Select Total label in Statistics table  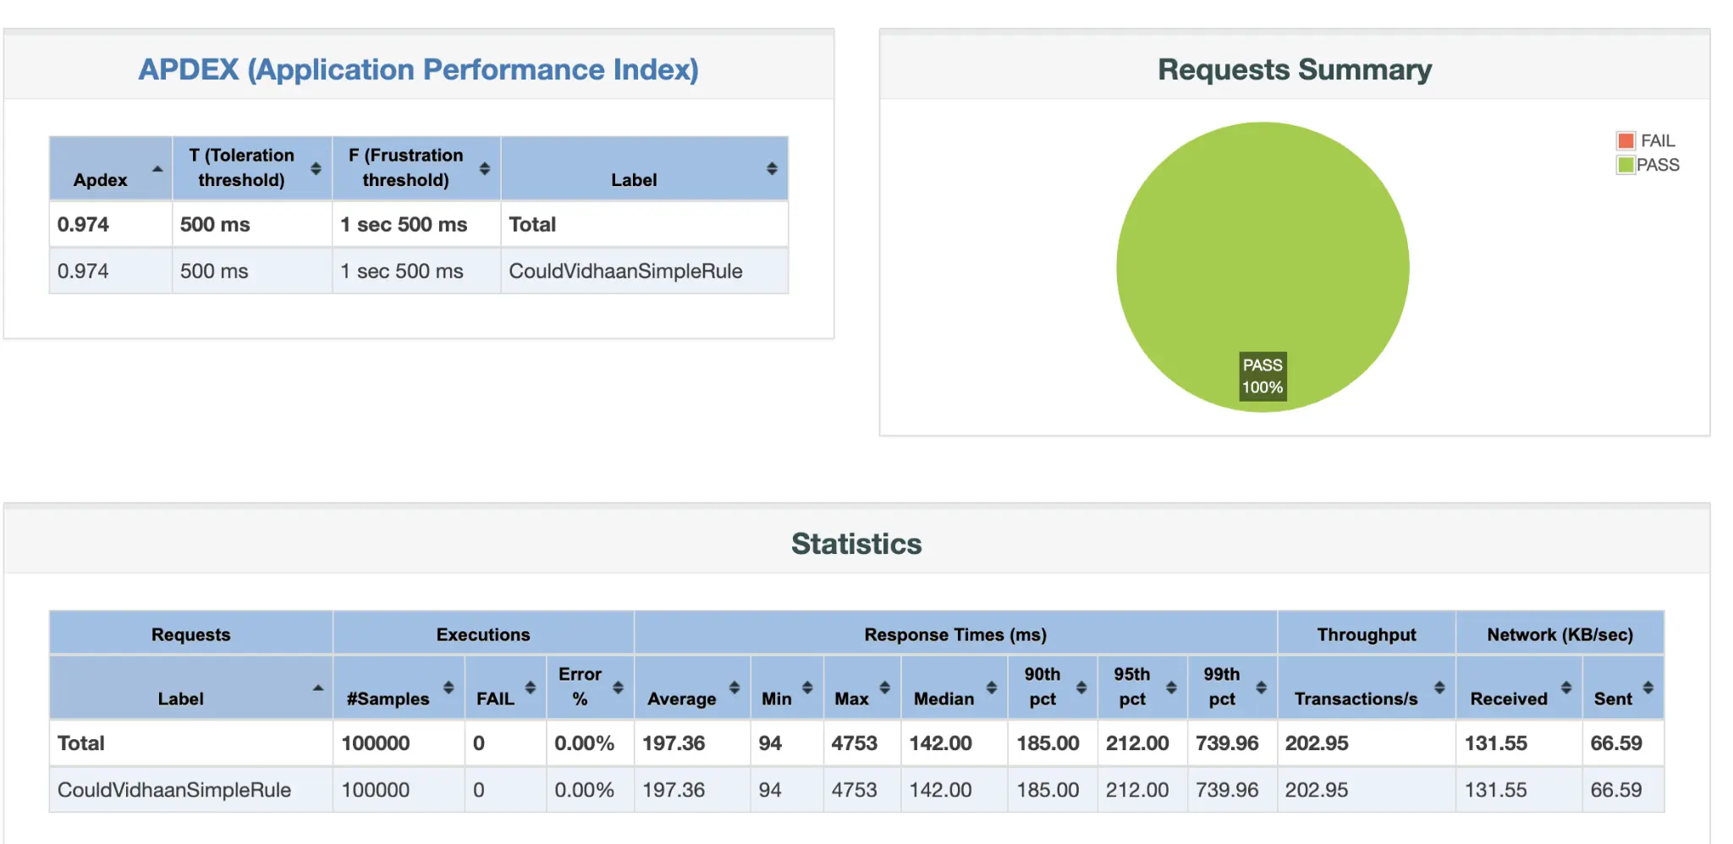(81, 743)
